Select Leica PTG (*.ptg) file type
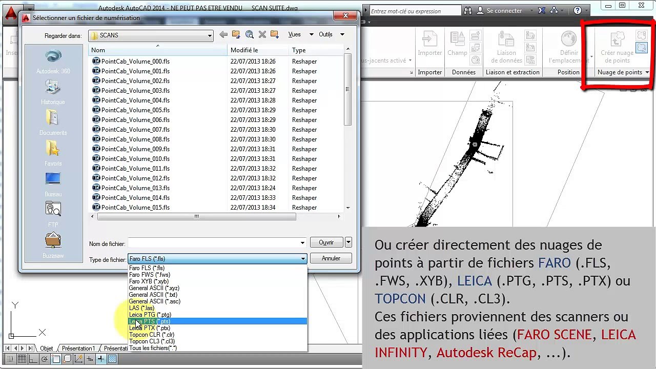Screen dimensions: 656x369 click(150, 315)
